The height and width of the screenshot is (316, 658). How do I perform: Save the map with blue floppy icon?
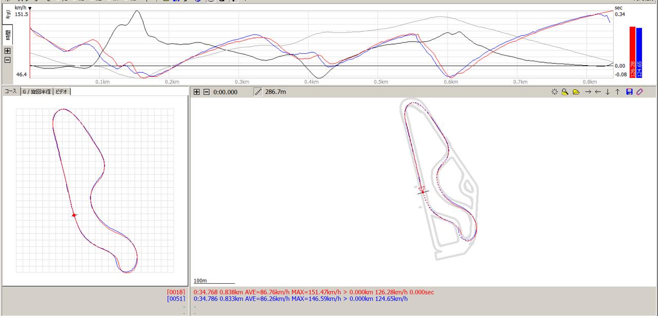[x=629, y=92]
